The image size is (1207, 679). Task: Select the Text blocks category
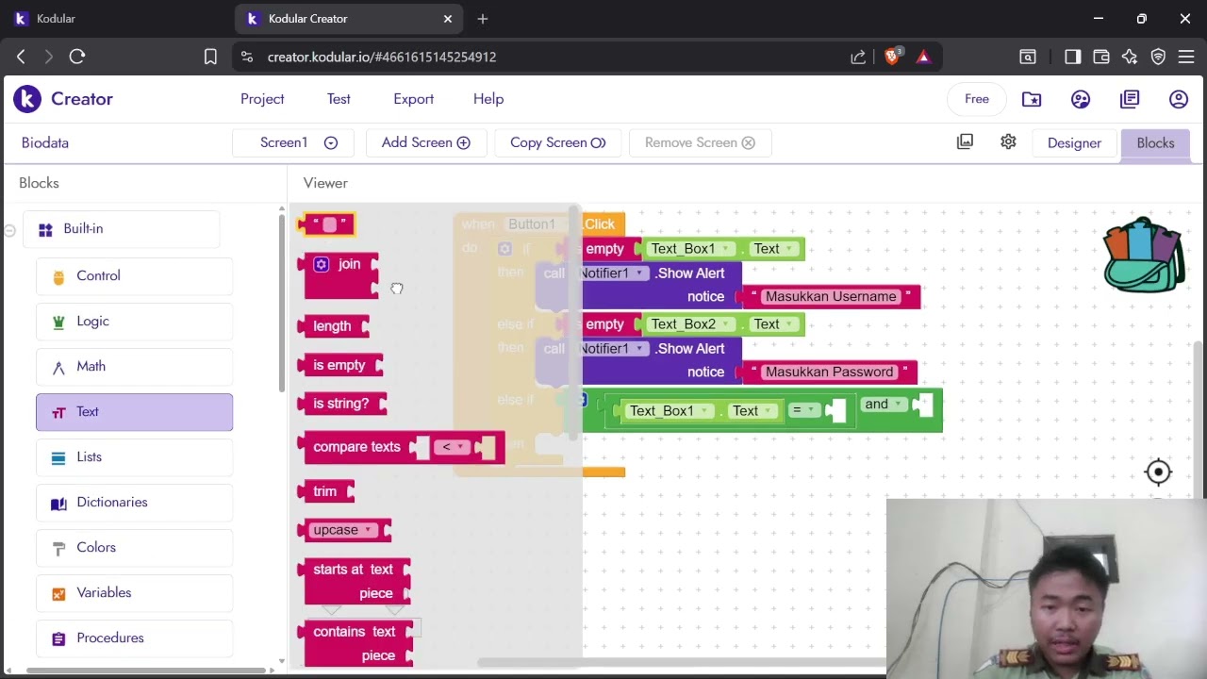point(134,412)
